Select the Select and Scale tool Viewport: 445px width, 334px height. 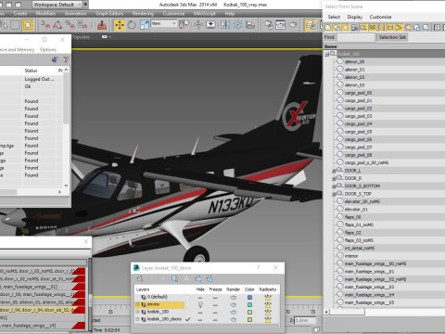tap(145, 25)
